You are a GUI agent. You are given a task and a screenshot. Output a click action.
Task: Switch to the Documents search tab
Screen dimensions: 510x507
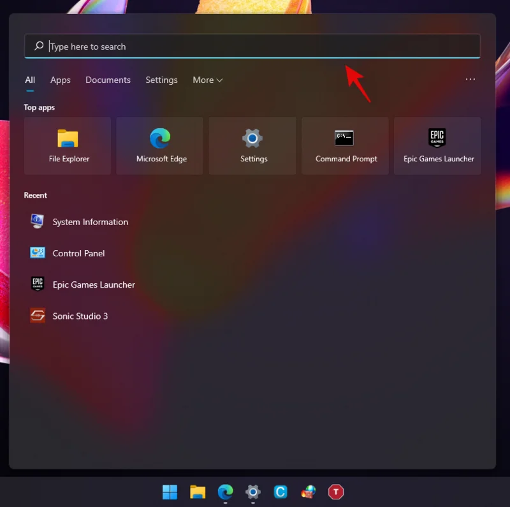coord(108,80)
